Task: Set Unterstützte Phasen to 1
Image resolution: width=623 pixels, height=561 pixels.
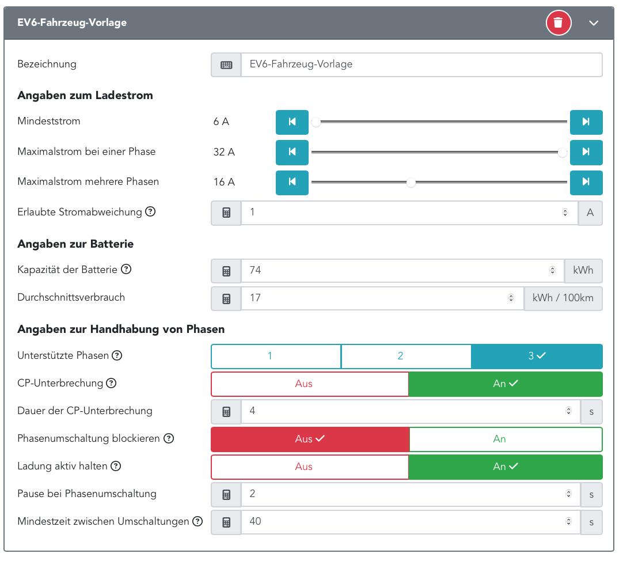Action: (x=276, y=356)
